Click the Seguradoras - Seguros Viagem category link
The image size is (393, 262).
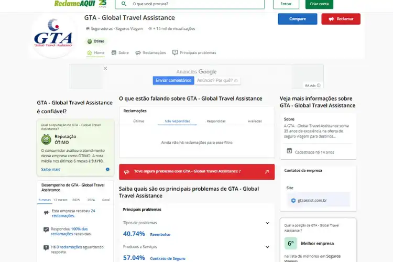117,29
